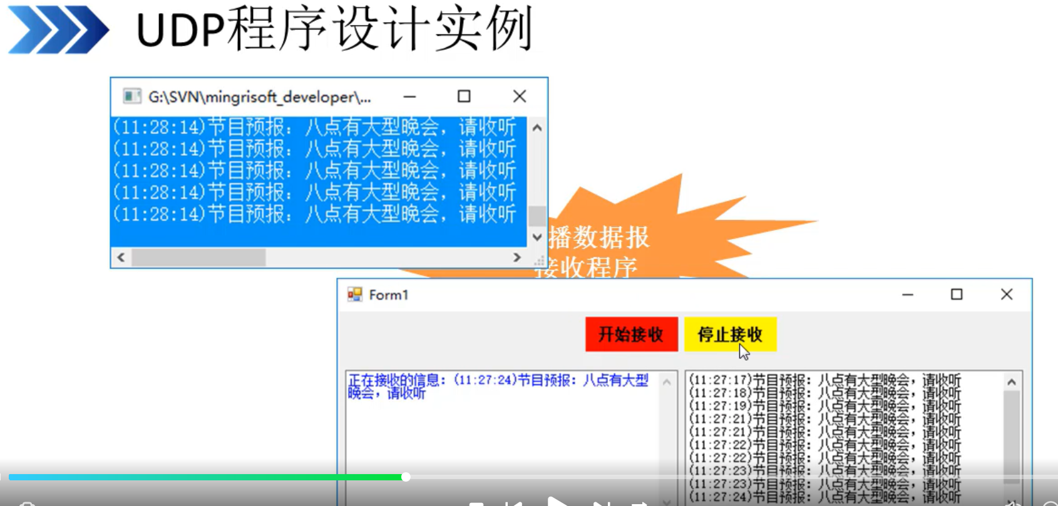Select the (11:27:19) line in the right list
This screenshot has height=506, width=1058.
[824, 406]
